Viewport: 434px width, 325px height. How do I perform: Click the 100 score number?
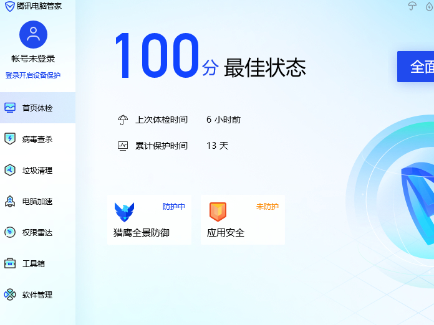(x=157, y=55)
